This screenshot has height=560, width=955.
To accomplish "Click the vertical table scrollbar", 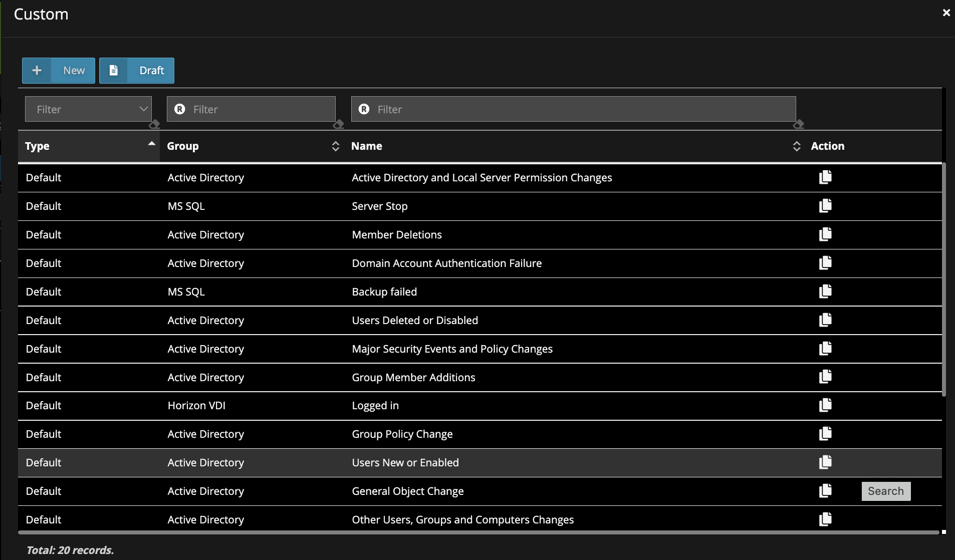I will point(944,281).
